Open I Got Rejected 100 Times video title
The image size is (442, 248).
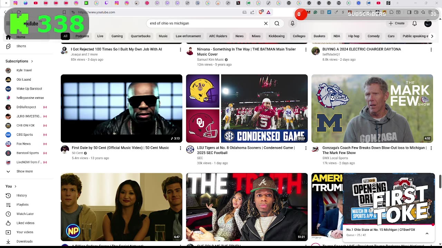(116, 49)
